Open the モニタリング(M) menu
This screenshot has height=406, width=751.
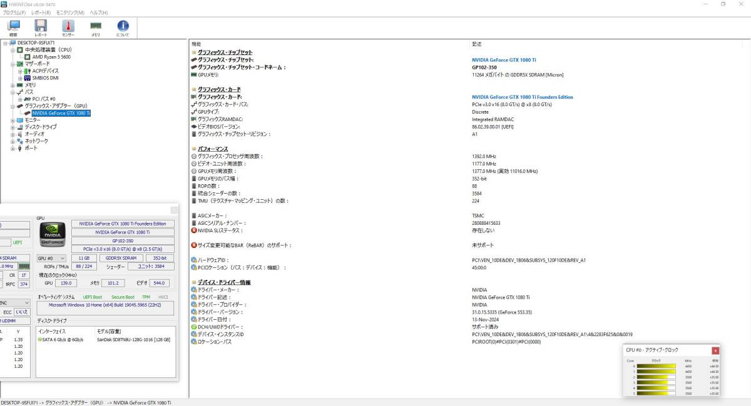coord(70,12)
